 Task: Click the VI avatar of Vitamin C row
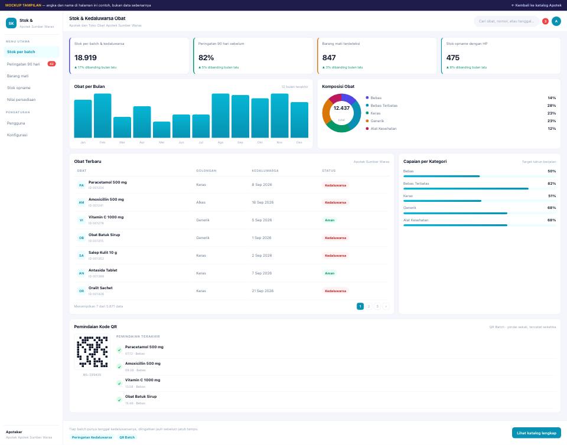point(82,220)
